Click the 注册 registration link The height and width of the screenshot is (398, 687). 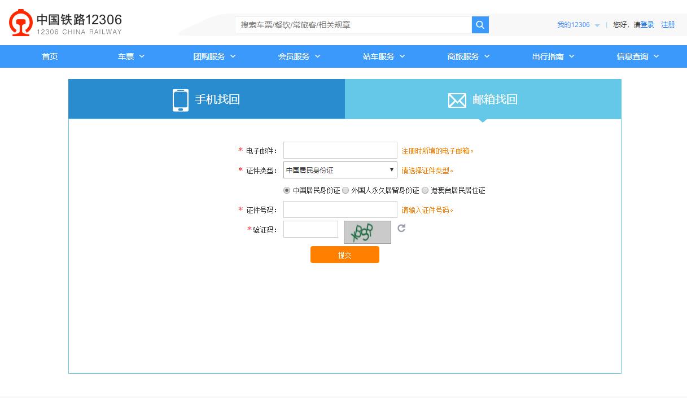(668, 25)
